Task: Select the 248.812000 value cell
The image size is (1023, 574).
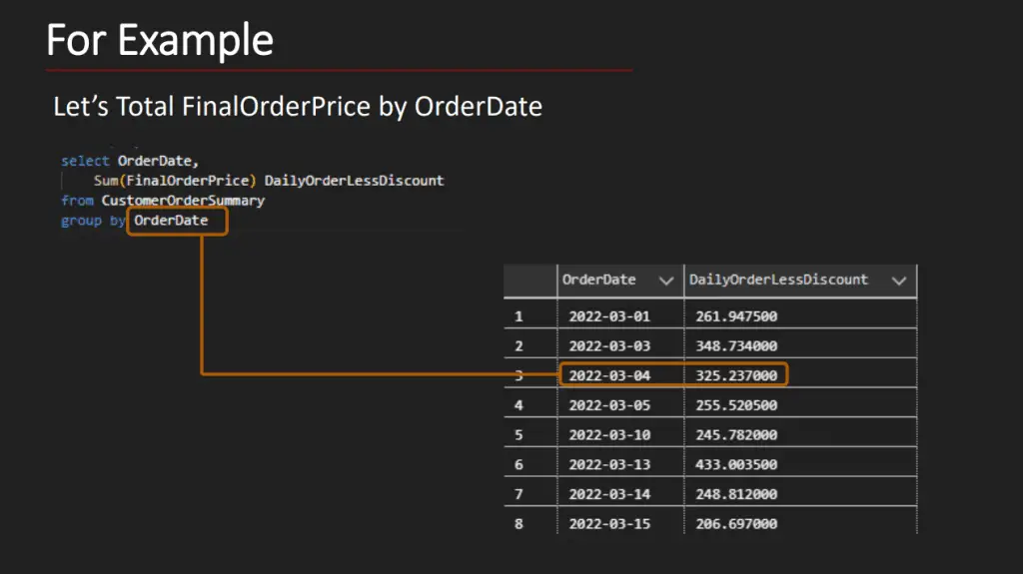Action: coord(736,494)
